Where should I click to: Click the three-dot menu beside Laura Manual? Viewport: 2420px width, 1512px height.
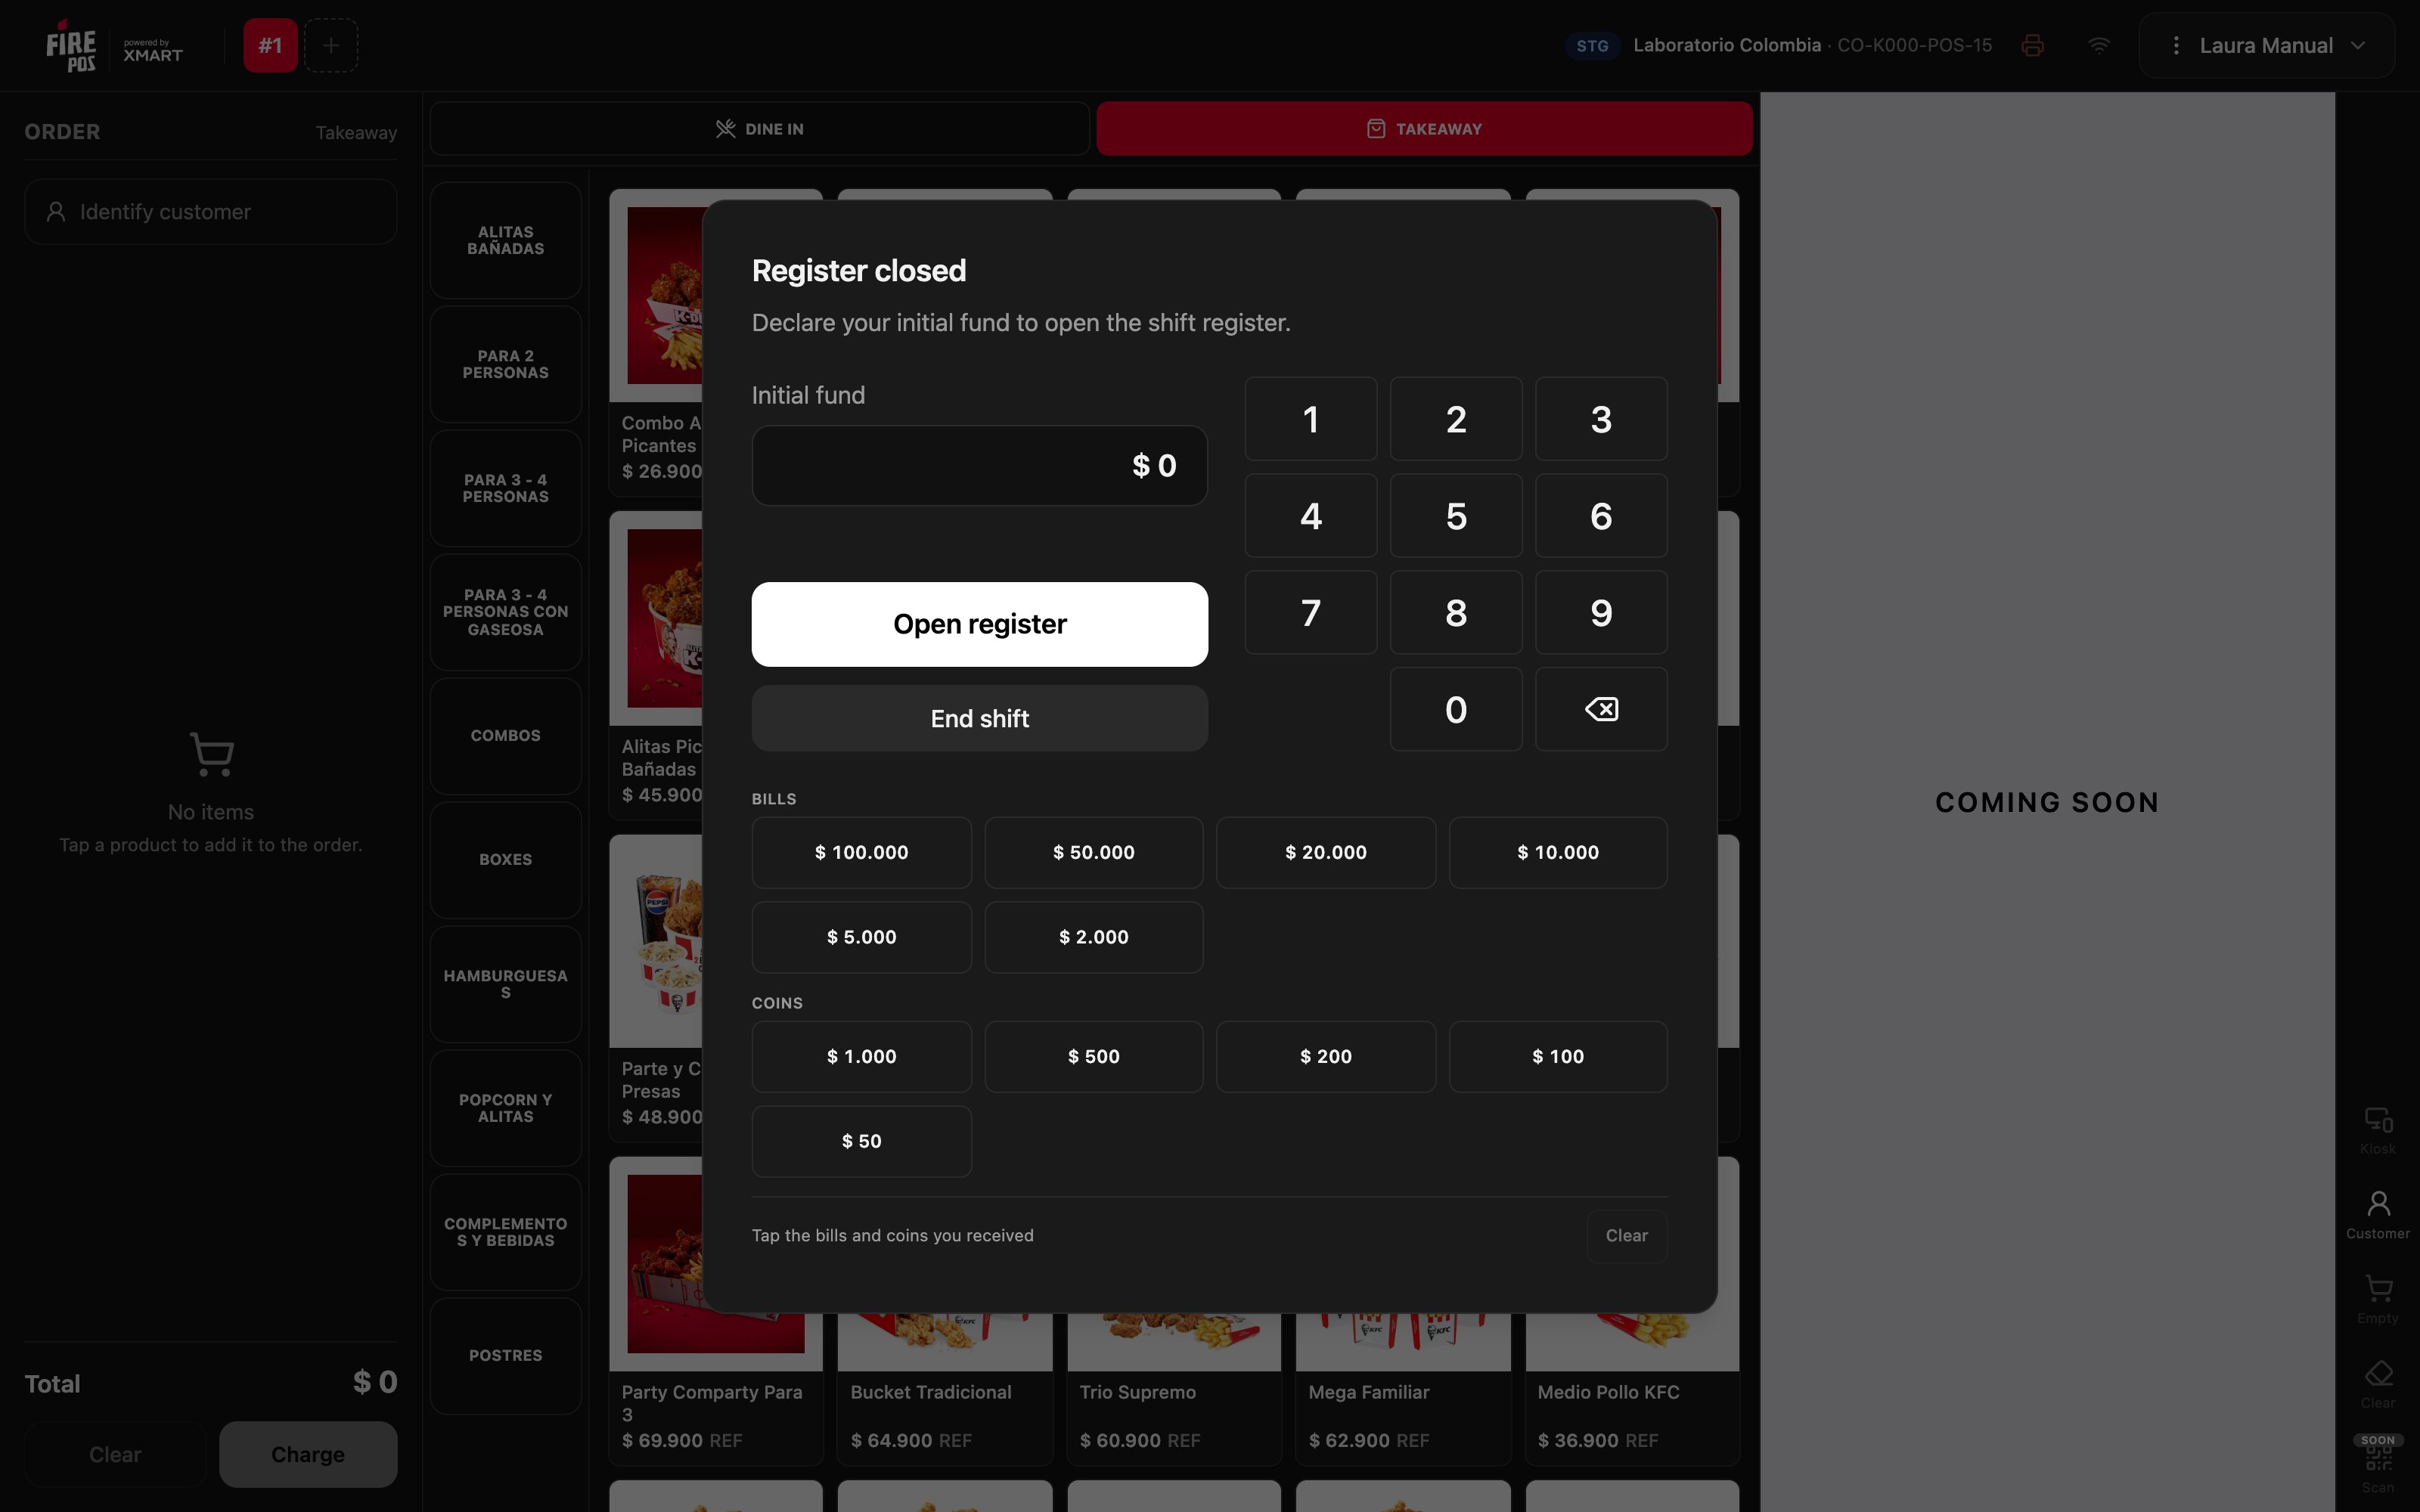(2176, 45)
